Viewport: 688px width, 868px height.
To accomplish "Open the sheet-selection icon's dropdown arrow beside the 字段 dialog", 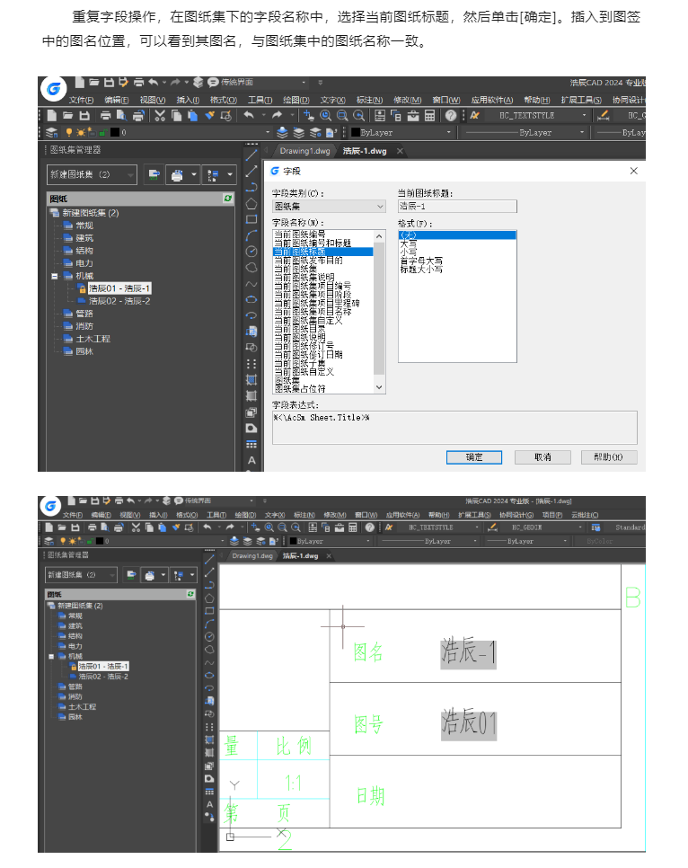I will (x=230, y=175).
